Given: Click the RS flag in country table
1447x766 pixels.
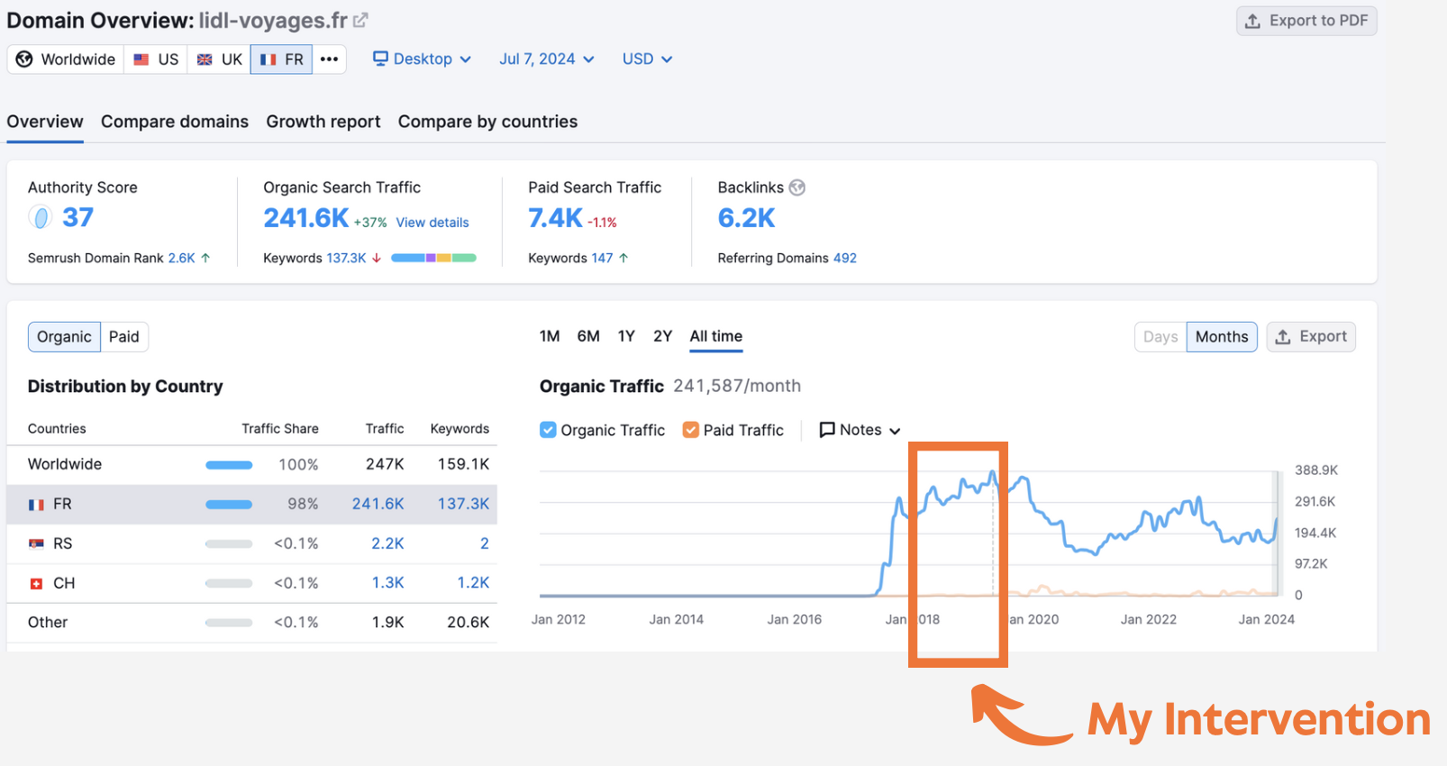Looking at the screenshot, I should 36,544.
